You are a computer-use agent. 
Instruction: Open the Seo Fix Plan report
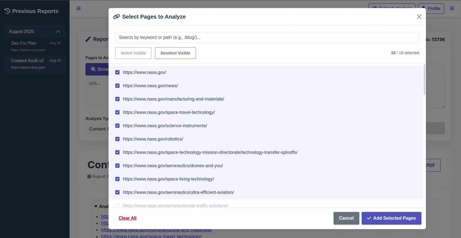pos(35,46)
